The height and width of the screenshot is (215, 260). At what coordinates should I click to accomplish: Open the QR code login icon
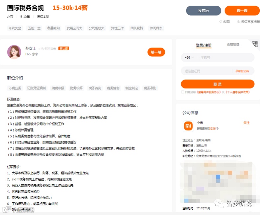[255, 44]
